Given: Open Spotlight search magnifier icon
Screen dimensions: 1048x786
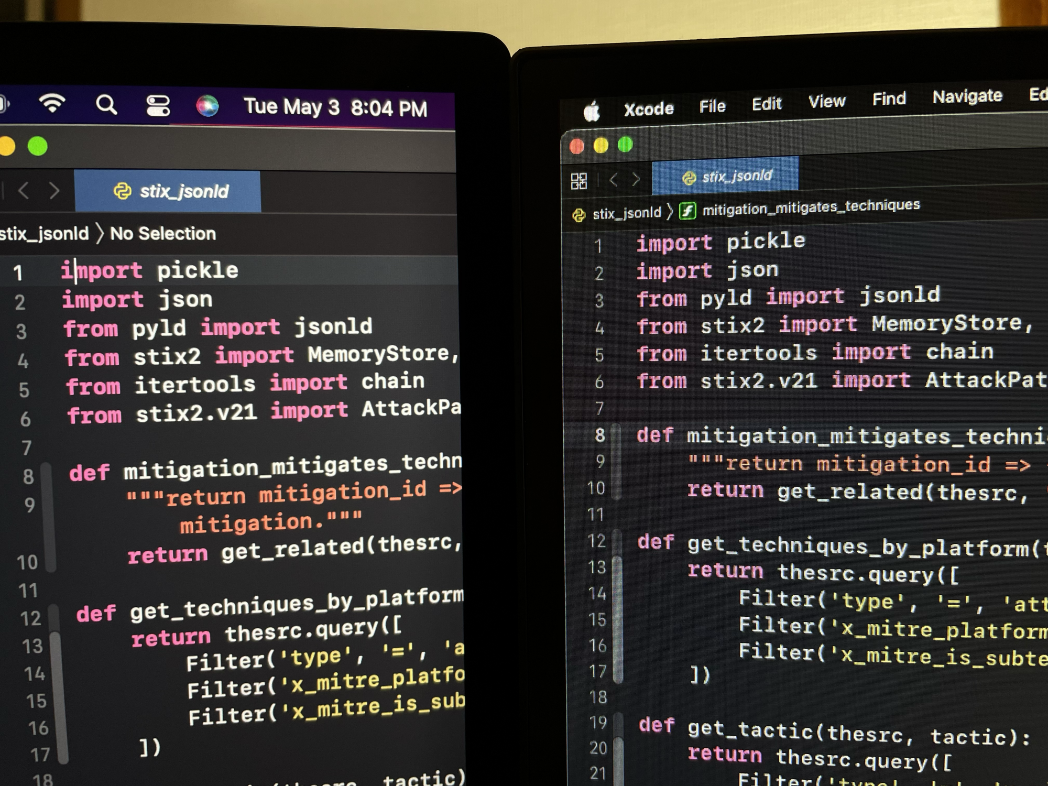Looking at the screenshot, I should 106,105.
